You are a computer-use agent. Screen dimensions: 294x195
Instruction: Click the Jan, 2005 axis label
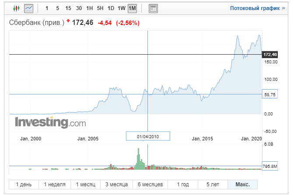click(x=88, y=139)
